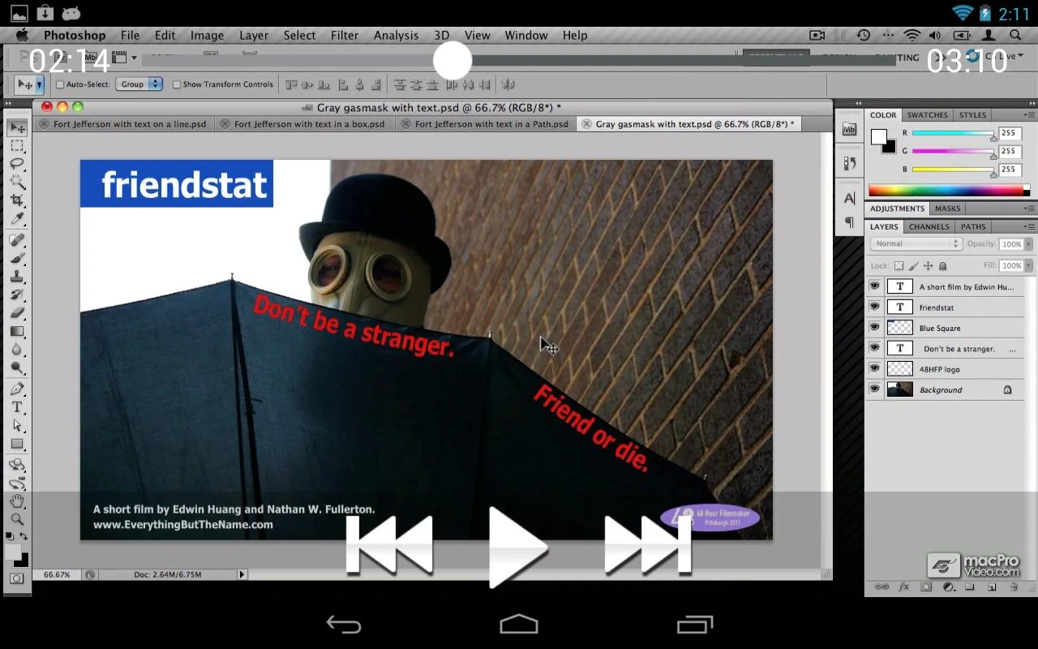Open the Analysis menu
This screenshot has height=649, width=1038.
click(x=396, y=36)
